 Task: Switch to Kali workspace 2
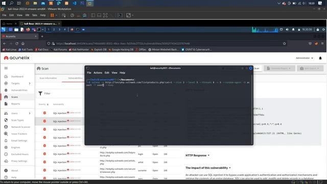(54, 30)
